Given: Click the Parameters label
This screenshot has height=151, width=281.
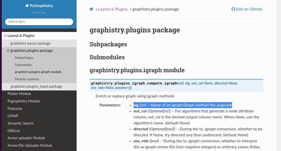Looking at the screenshot, I should click(110, 105).
